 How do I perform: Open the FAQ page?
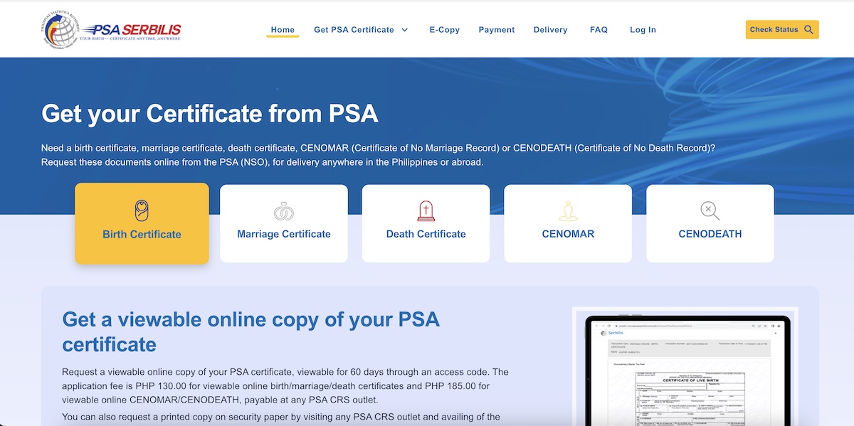tap(599, 30)
